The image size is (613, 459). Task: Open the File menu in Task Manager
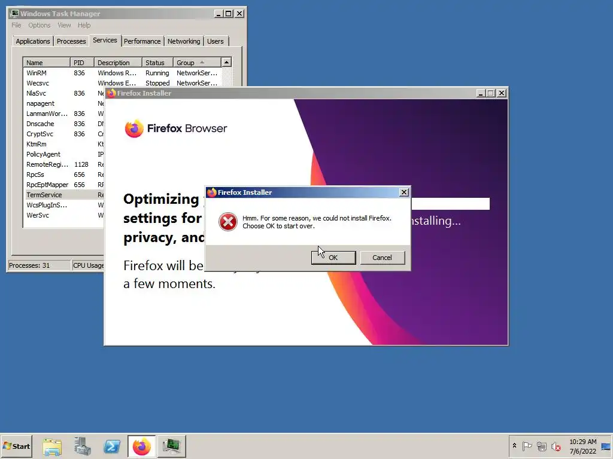point(16,25)
